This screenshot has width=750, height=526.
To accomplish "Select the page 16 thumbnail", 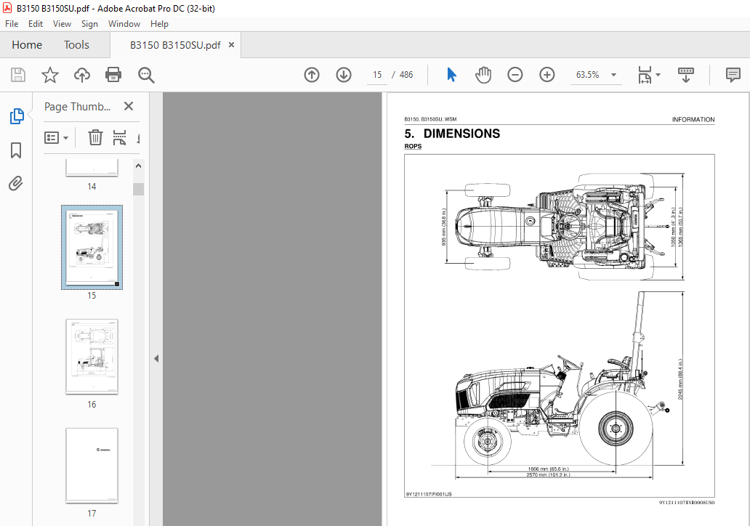I will point(92,356).
